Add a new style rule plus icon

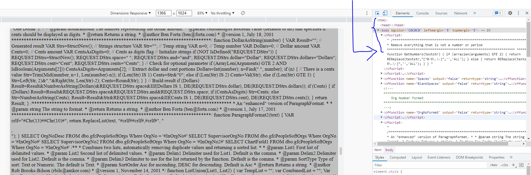coord(513,165)
